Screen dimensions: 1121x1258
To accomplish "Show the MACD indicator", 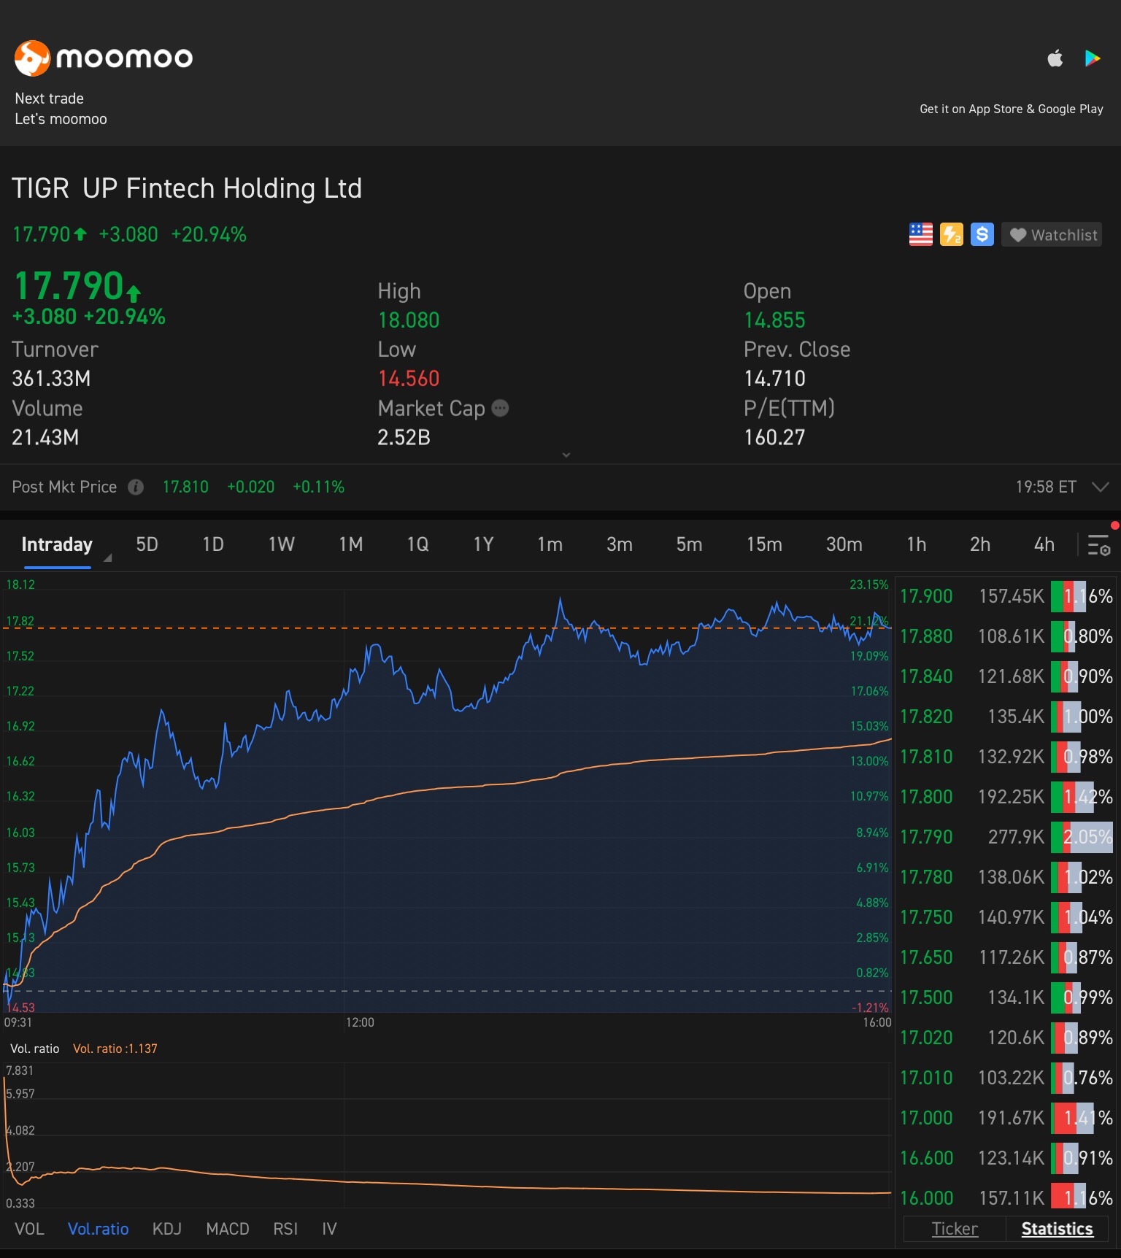I will click(x=228, y=1229).
